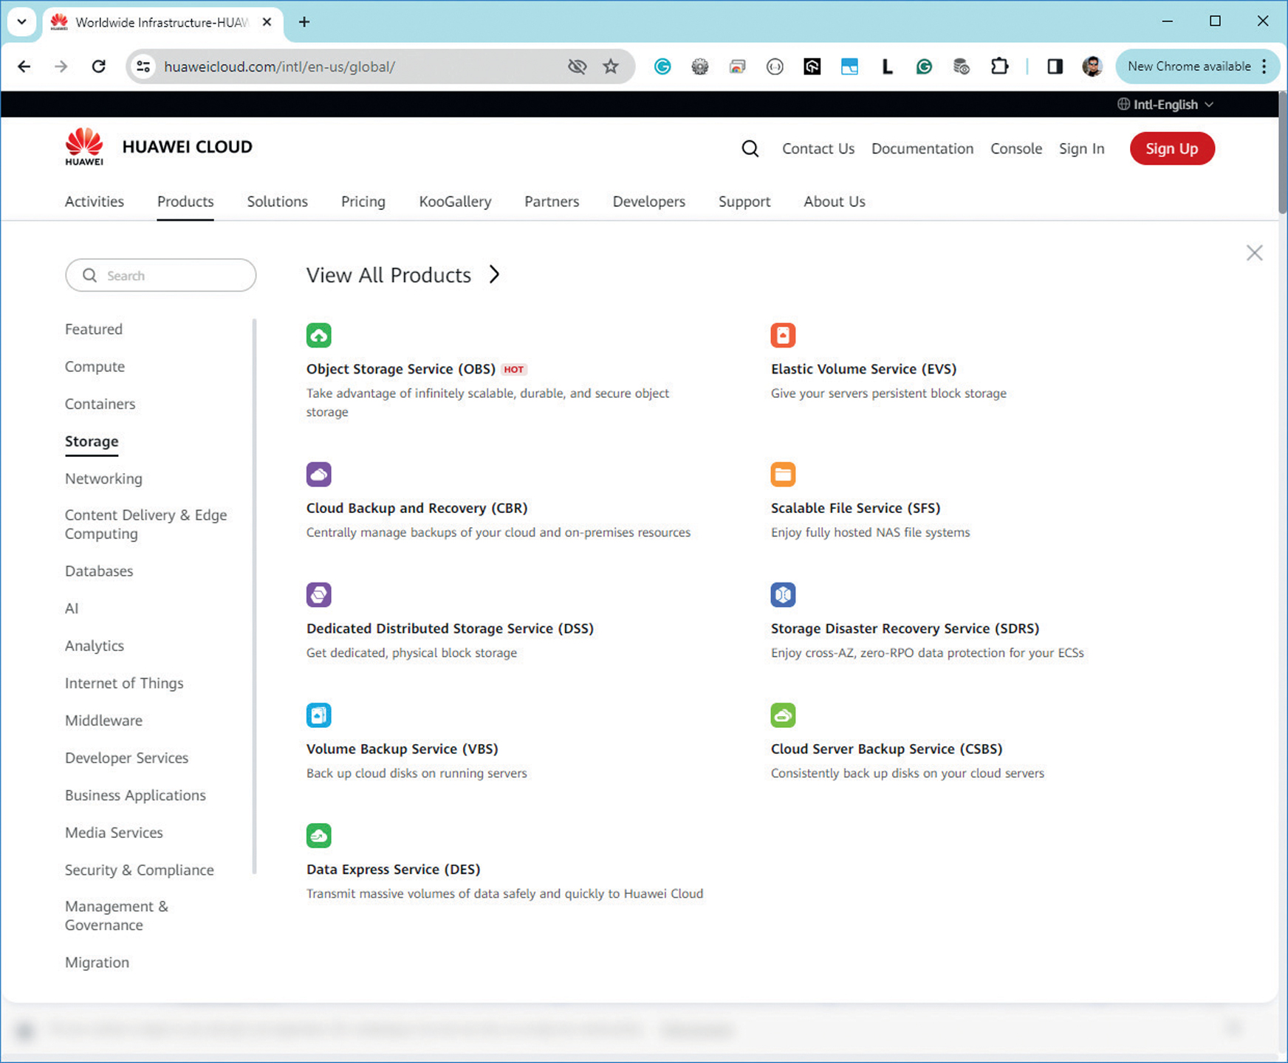Open the tab search dropdown arrow
1288x1063 pixels.
21,22
